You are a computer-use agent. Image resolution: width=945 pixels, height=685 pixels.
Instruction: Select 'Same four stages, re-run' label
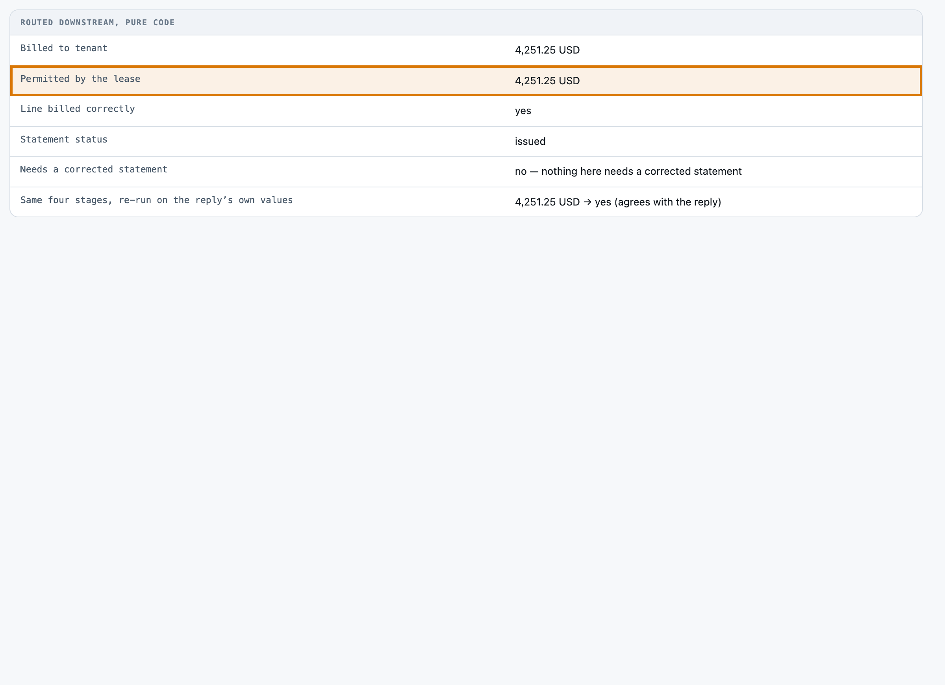coord(86,200)
